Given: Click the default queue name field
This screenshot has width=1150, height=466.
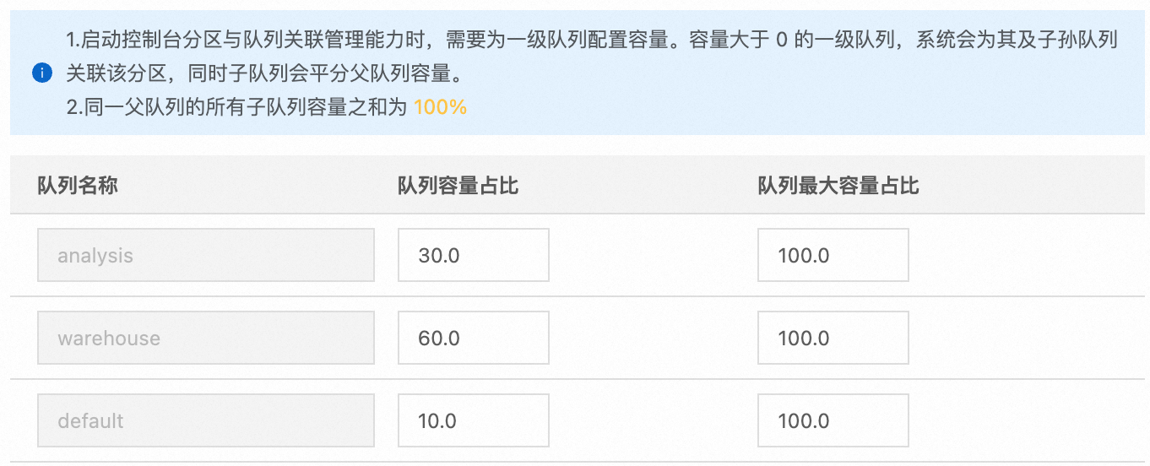Looking at the screenshot, I should [205, 420].
